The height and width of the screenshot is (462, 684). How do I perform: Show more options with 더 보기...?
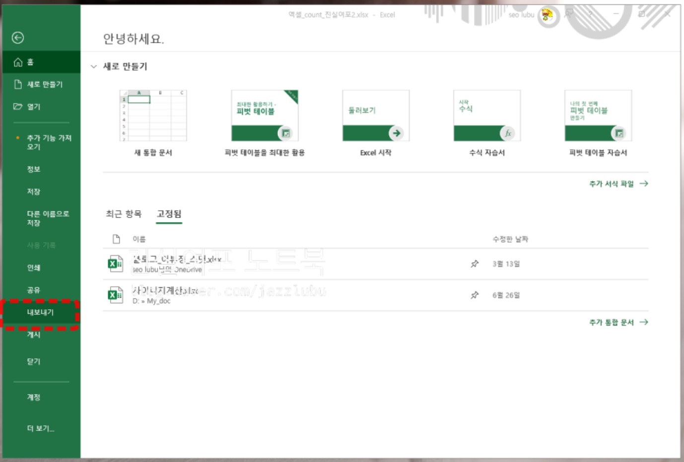[x=41, y=428]
